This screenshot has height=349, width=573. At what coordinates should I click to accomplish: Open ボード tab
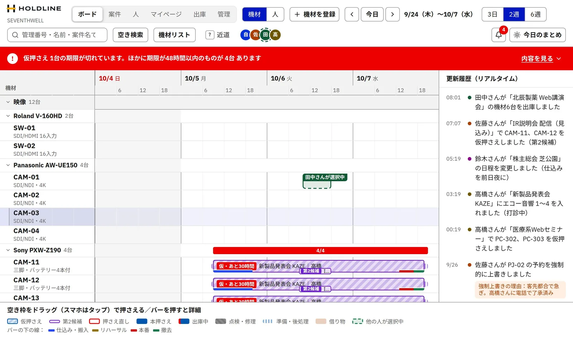[87, 14]
